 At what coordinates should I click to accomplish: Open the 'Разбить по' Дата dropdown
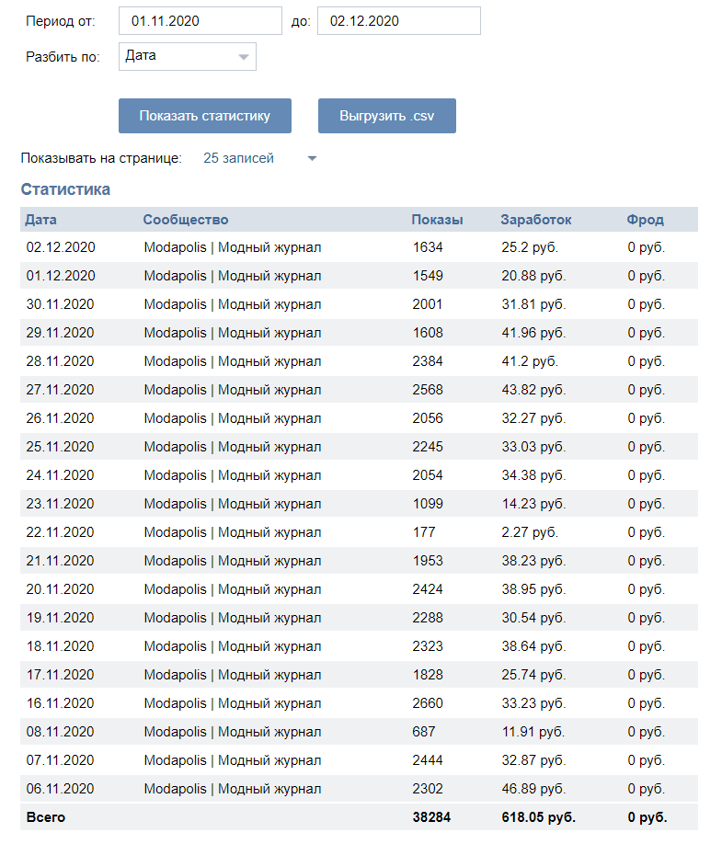(x=188, y=56)
